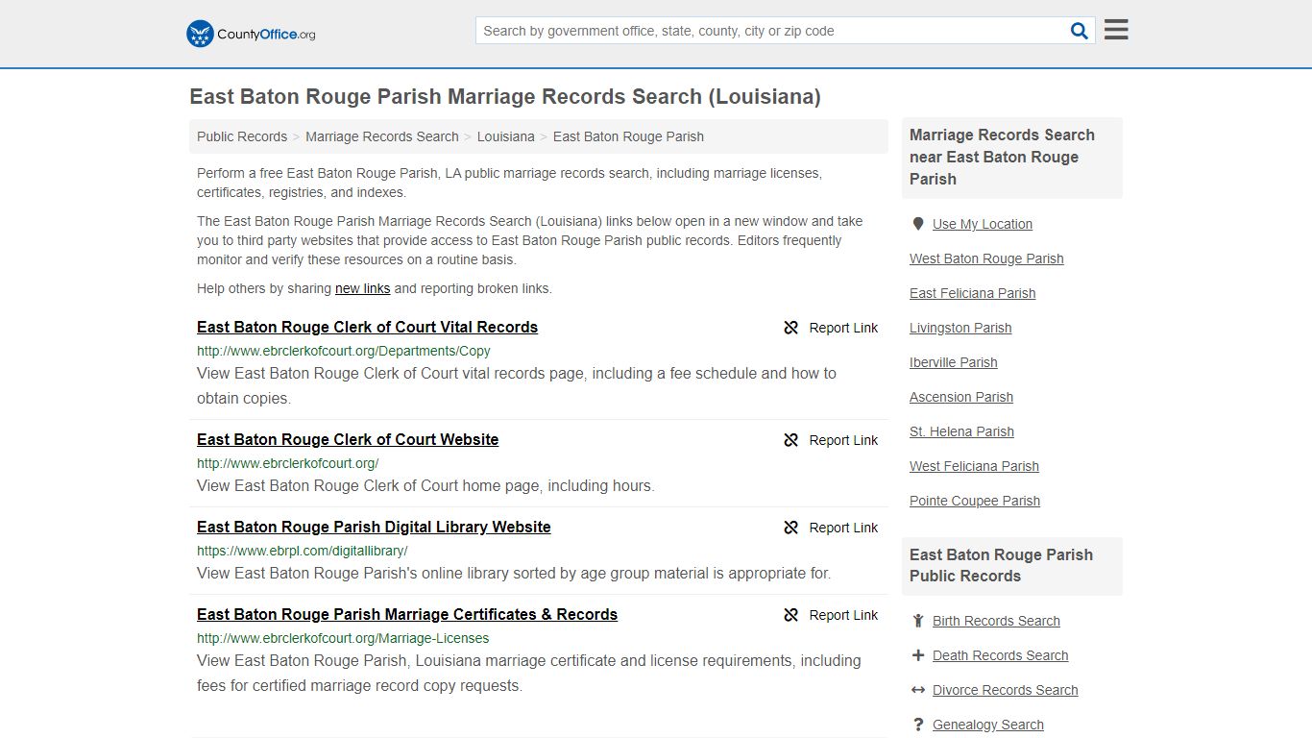Click the ebrpl.com/digitallibrary URL

coord(303,551)
